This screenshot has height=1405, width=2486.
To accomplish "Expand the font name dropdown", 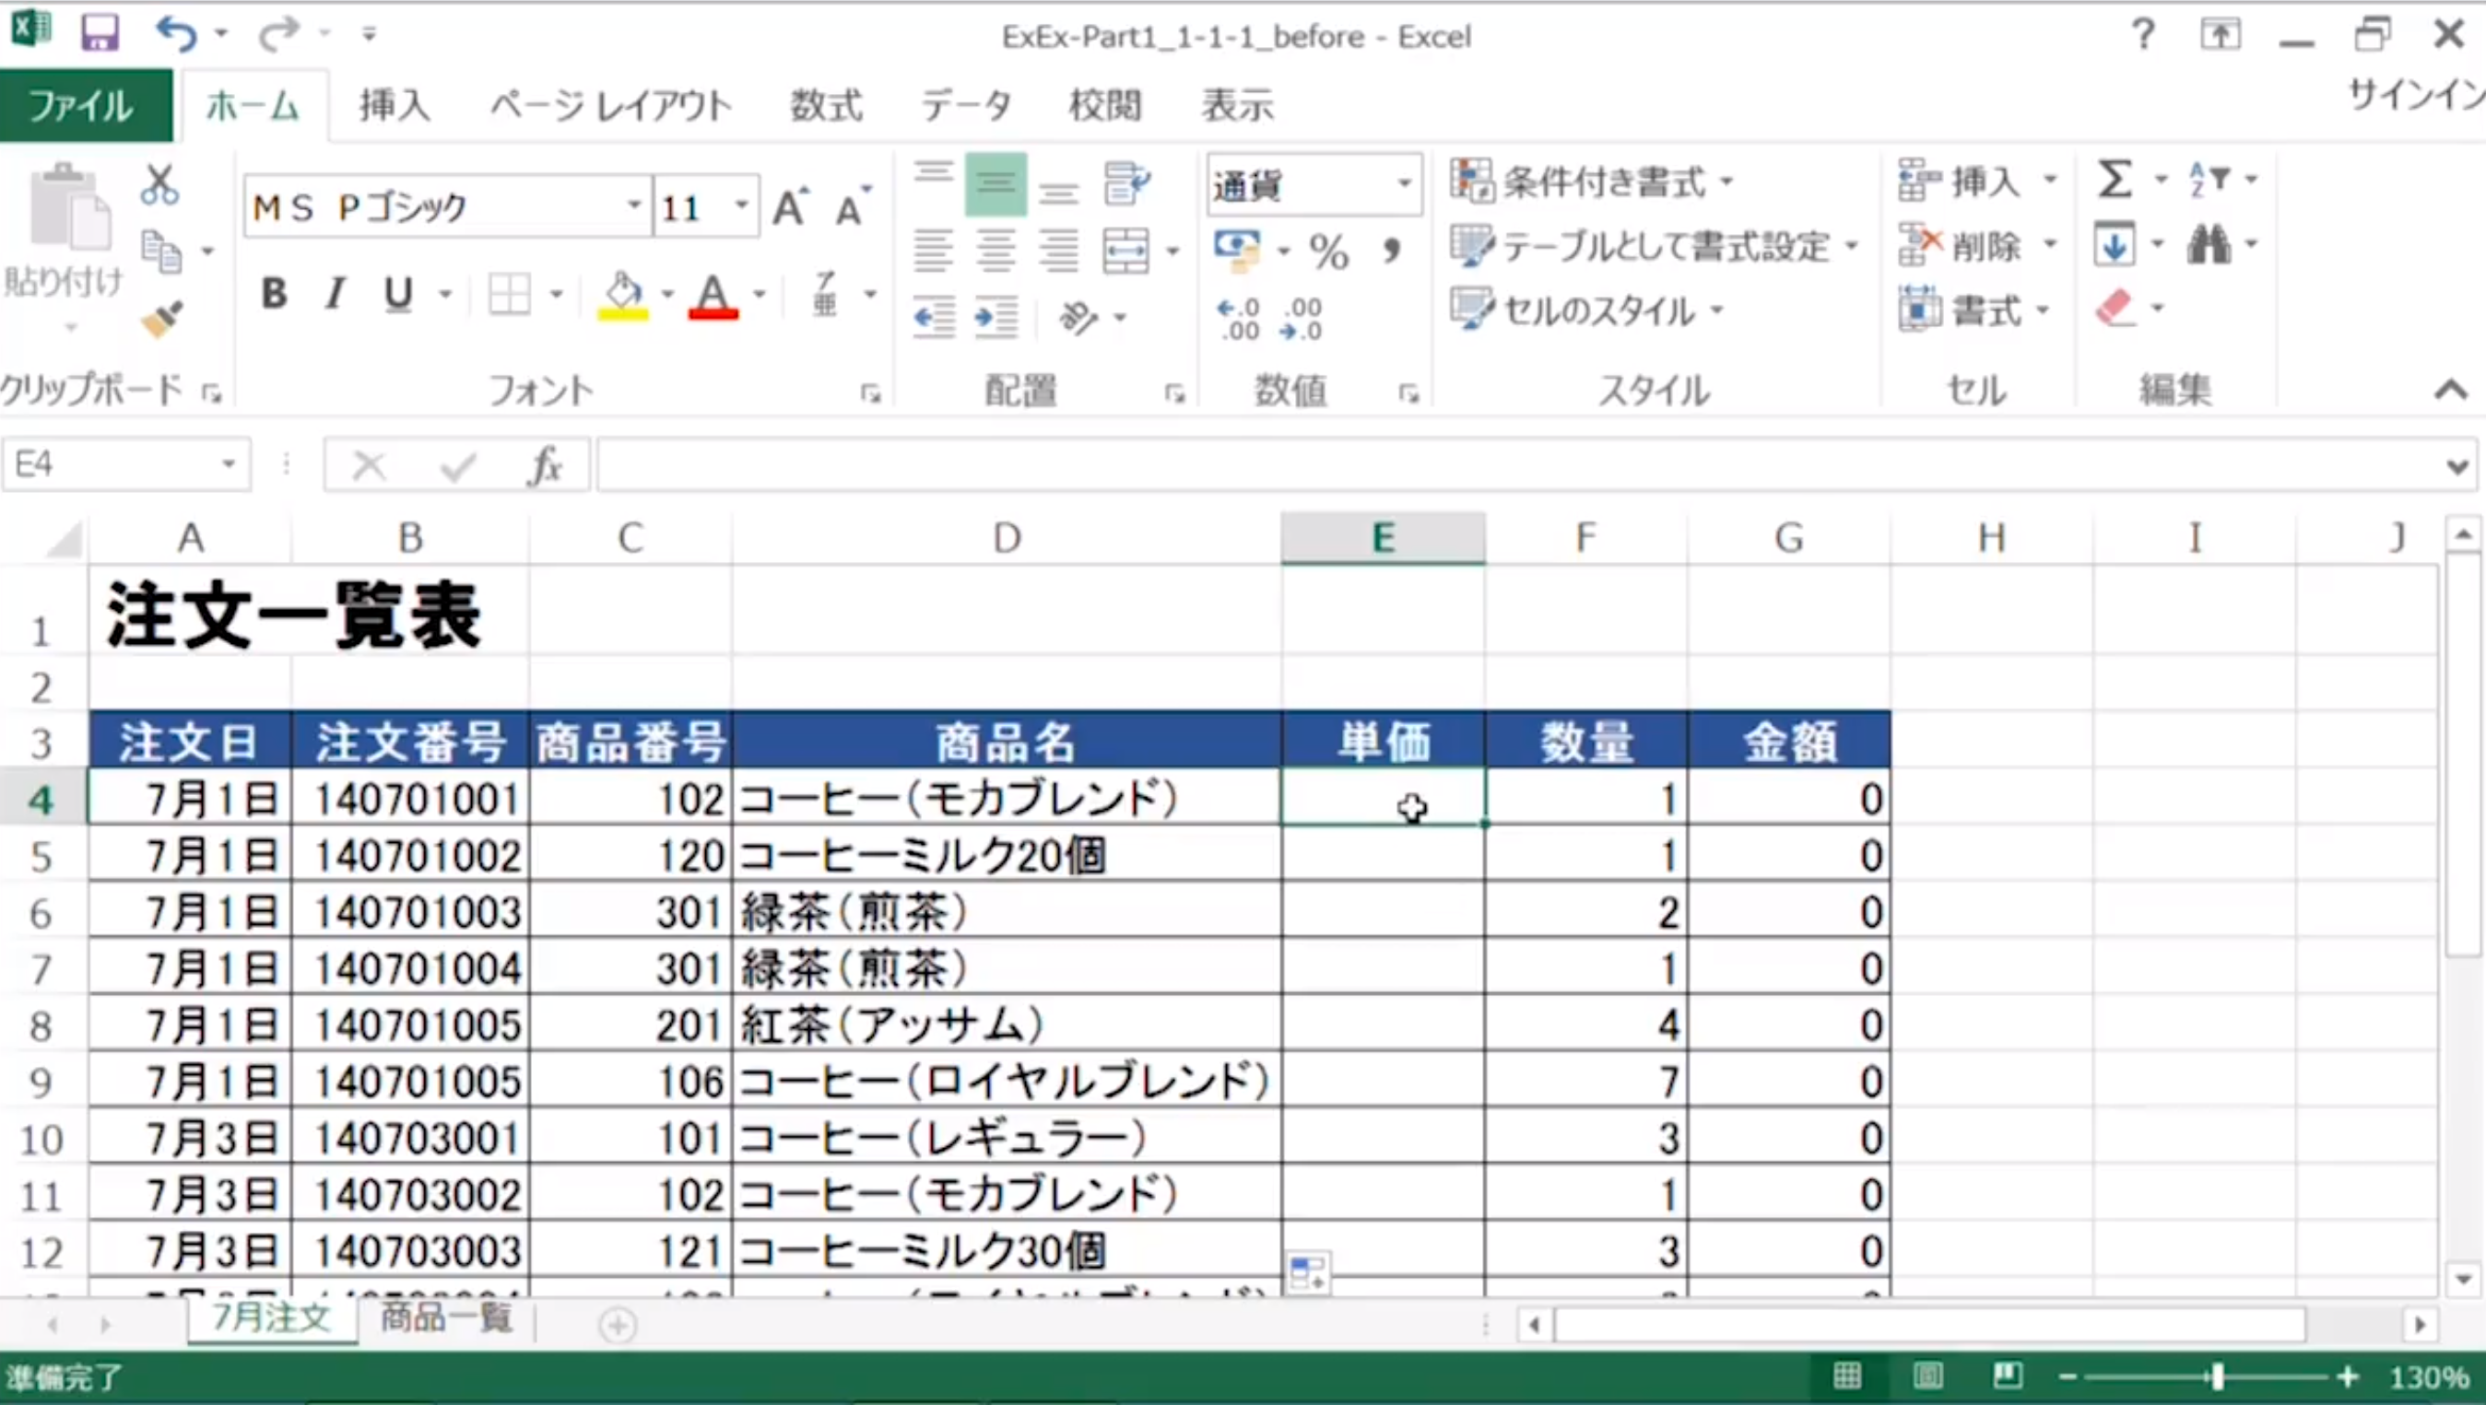I will pyautogui.click(x=633, y=205).
